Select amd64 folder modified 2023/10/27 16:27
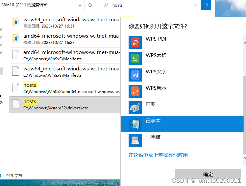The width and height of the screenshot is (246, 186). [65, 39]
